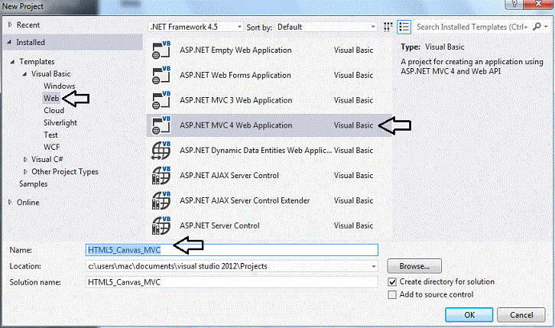The width and height of the screenshot is (555, 328).
Task: Click the ASP.NET MVC 3 Web Application icon
Action: [161, 100]
